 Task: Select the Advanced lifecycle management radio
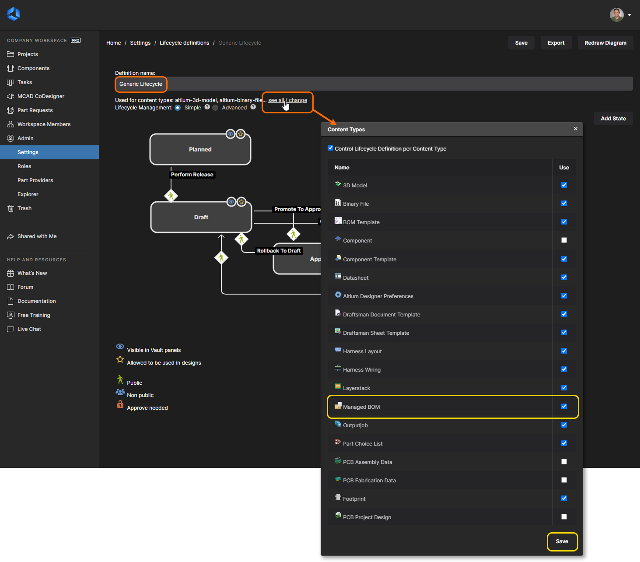click(x=215, y=108)
